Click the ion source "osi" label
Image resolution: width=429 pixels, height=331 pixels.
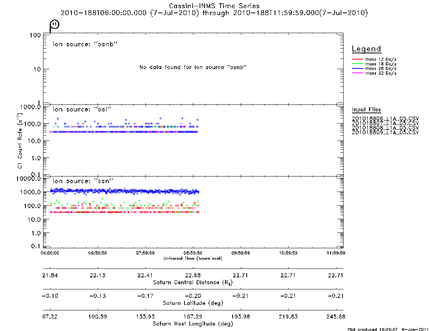pos(82,109)
